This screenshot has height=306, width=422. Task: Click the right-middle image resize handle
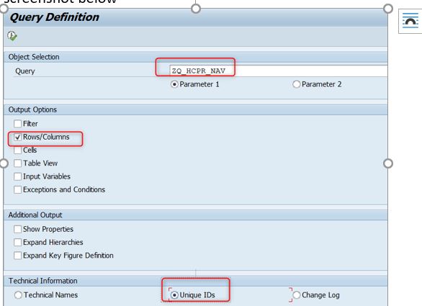click(388, 163)
